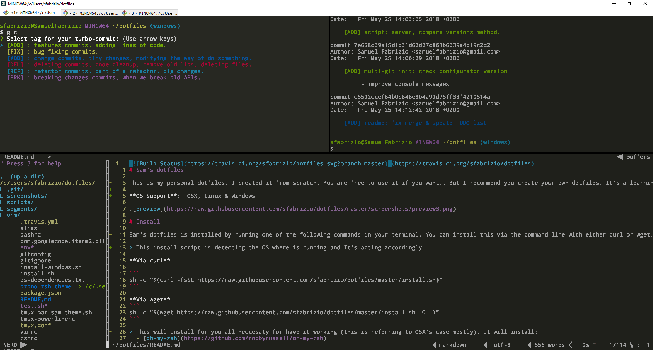The height and width of the screenshot is (350, 653).
Task: Open tmux-powerlinerc in the tree
Action: tap(47, 319)
